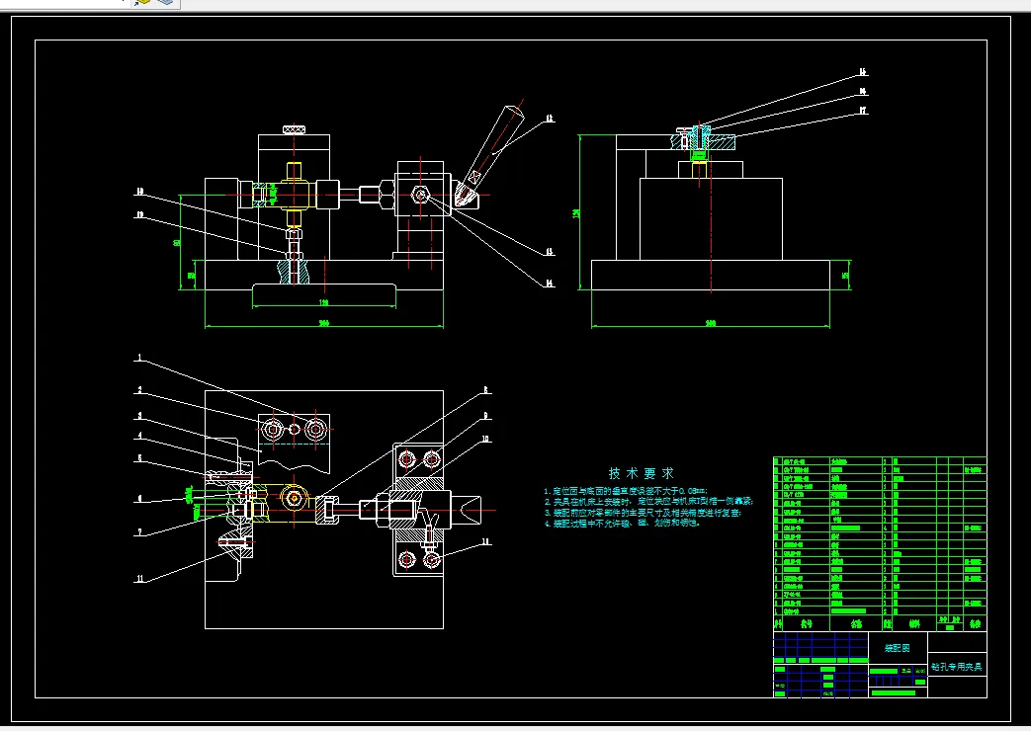Viewport: 1031px width, 731px height.
Task: Click technical requirement line 1 about 垂直度
Action: click(626, 491)
